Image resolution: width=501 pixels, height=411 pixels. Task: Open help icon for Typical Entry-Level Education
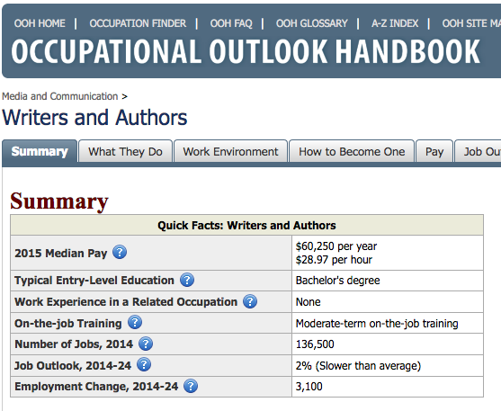pyautogui.click(x=187, y=280)
